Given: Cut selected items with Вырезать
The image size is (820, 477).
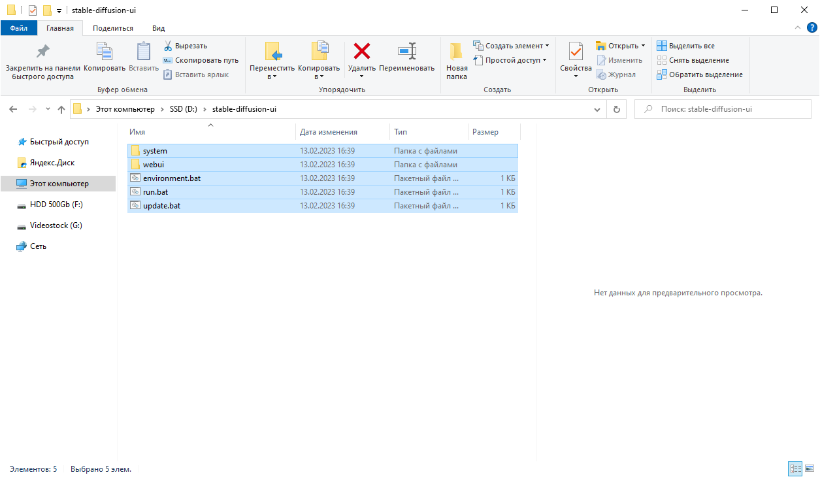Looking at the screenshot, I should click(x=185, y=46).
